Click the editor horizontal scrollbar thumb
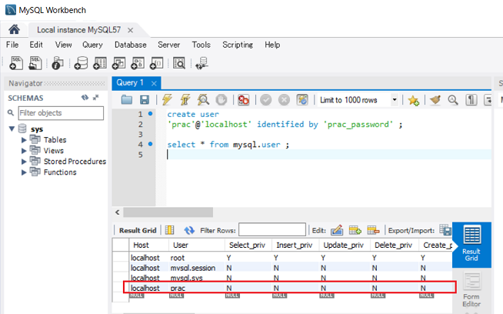 pos(168,212)
